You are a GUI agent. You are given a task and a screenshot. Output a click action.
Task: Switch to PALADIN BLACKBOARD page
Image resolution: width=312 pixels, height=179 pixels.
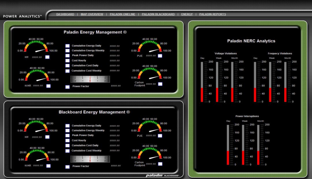pos(158,14)
